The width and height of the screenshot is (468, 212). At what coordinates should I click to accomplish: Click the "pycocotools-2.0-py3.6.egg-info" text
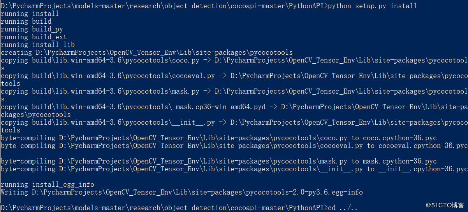pos(304,192)
